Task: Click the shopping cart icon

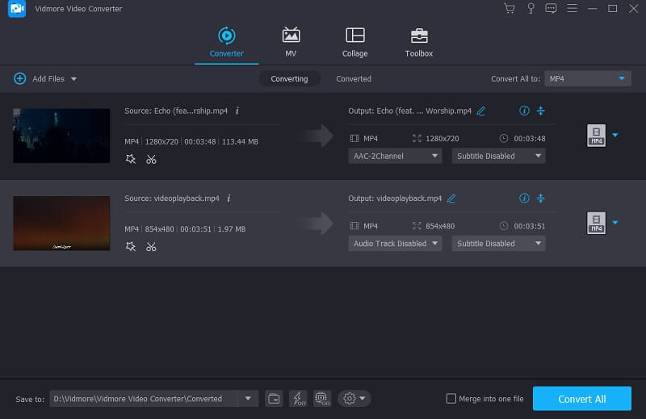Action: pos(509,8)
